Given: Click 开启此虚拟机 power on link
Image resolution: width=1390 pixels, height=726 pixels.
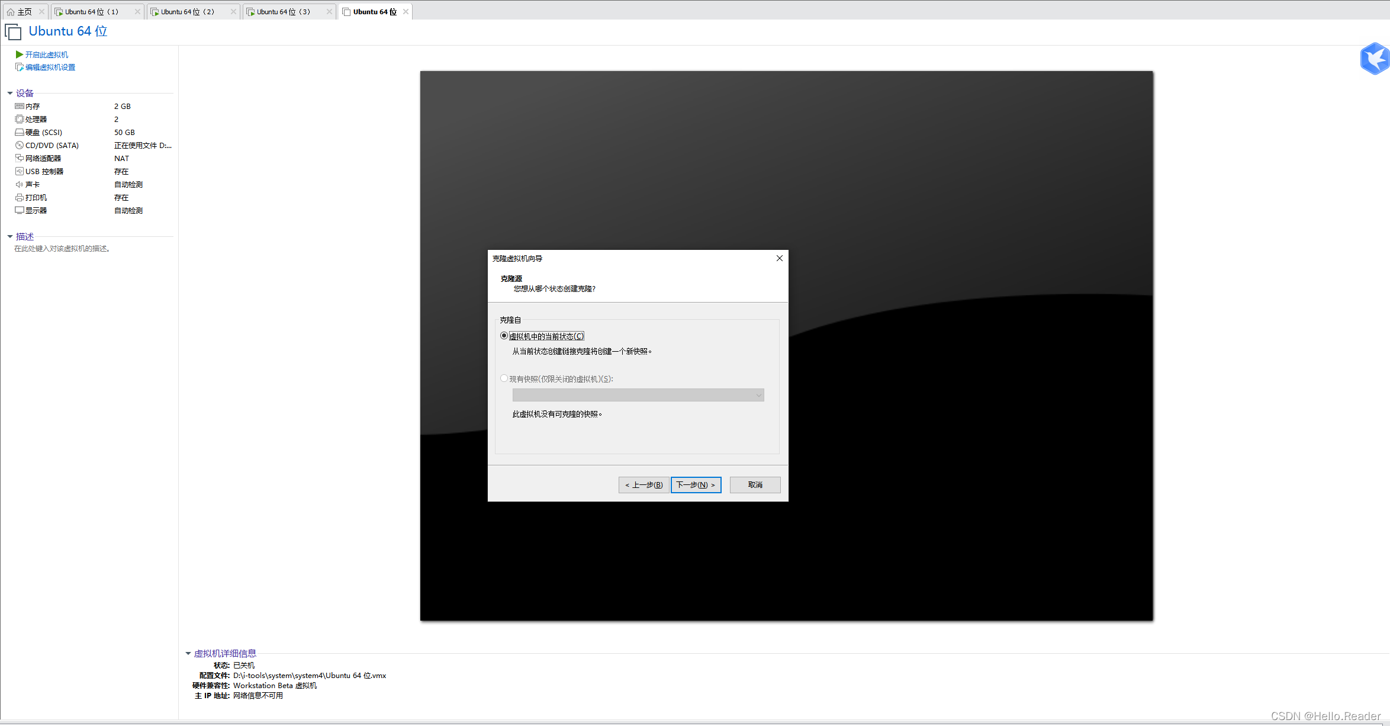Looking at the screenshot, I should pyautogui.click(x=46, y=54).
